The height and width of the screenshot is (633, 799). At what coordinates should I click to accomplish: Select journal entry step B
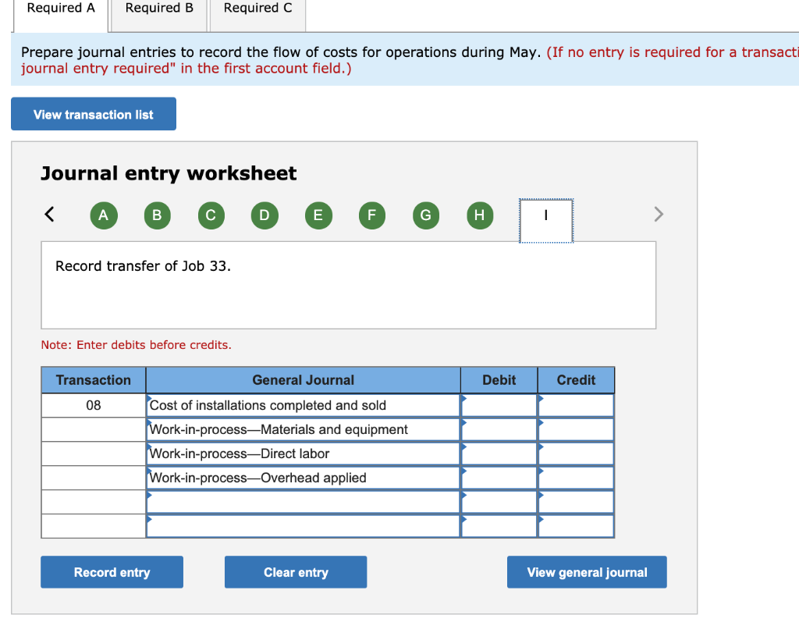point(157,215)
